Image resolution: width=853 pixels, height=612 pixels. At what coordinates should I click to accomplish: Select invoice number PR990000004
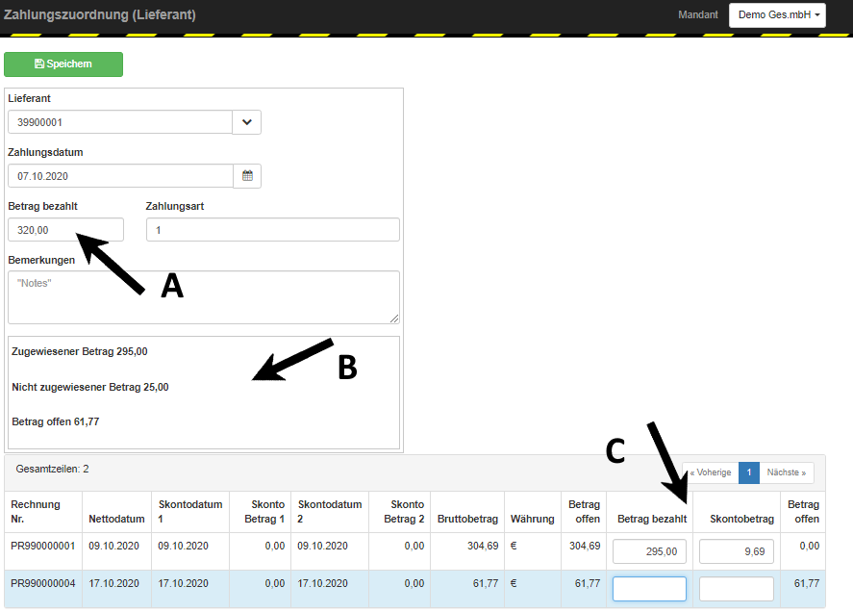43,583
